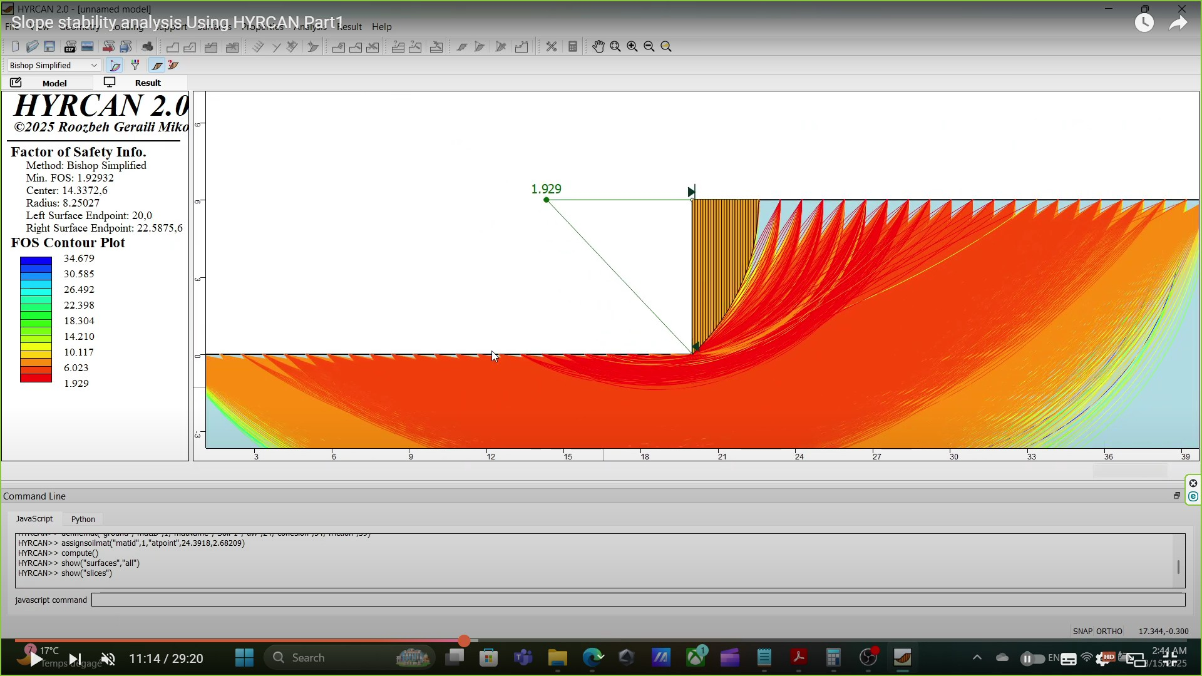Click the 'Radius: 8.25027' info text
The height and width of the screenshot is (676, 1202).
point(63,203)
